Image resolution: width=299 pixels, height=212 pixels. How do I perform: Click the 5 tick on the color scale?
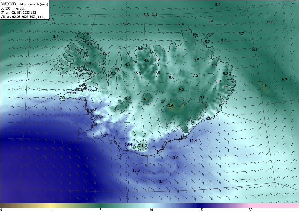[100, 210]
